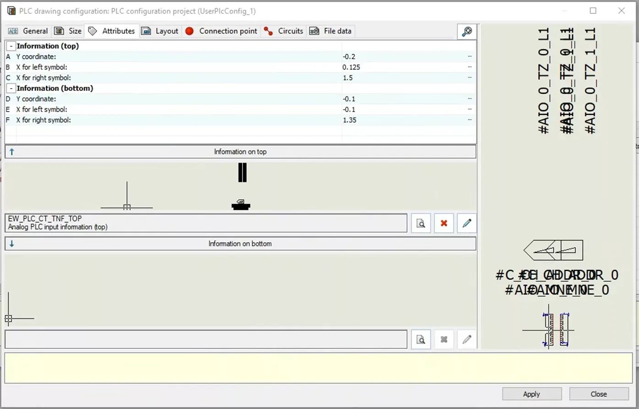Open ellipsis for top X for left symbol

[470, 67]
